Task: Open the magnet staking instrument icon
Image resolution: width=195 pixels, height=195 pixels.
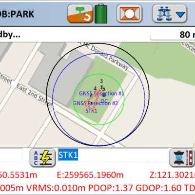Action: click(x=80, y=14)
